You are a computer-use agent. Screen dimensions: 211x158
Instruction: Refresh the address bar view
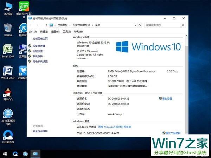coord(140,25)
